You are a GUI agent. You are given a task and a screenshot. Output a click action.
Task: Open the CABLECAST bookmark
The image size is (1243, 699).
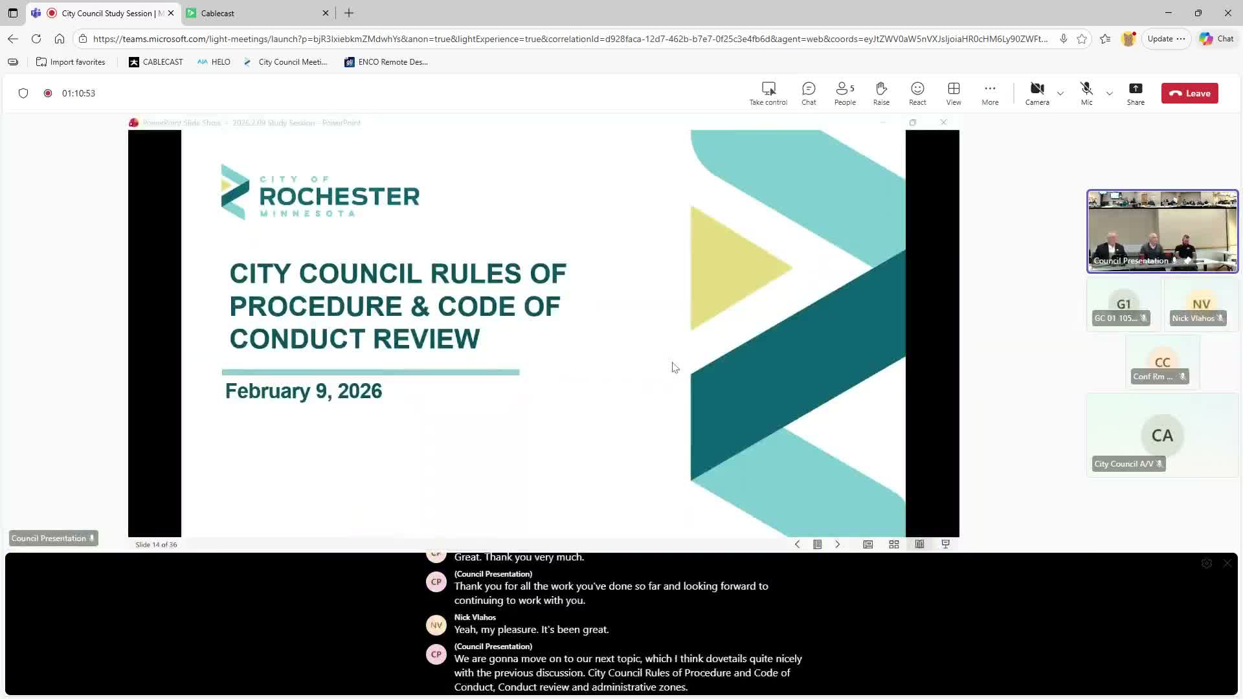coord(156,62)
